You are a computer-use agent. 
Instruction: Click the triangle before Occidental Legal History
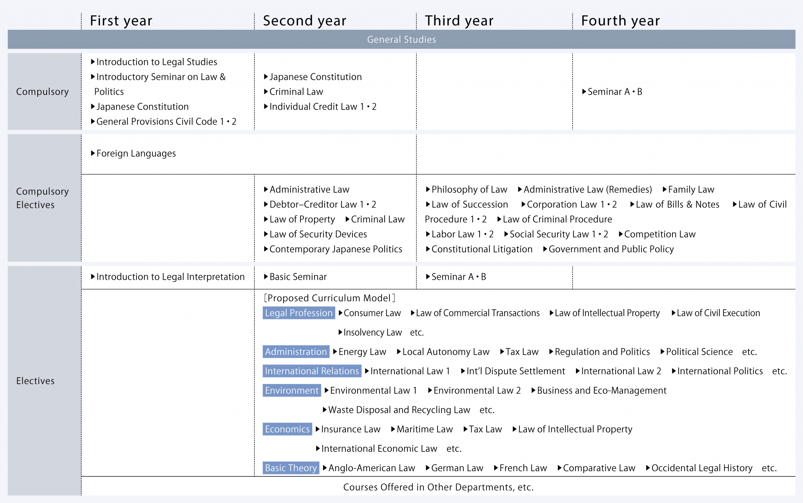tap(648, 468)
